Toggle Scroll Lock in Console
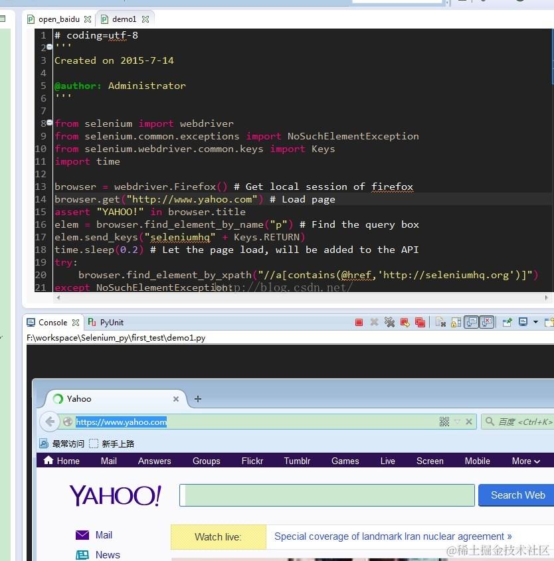The image size is (554, 561). point(456,323)
